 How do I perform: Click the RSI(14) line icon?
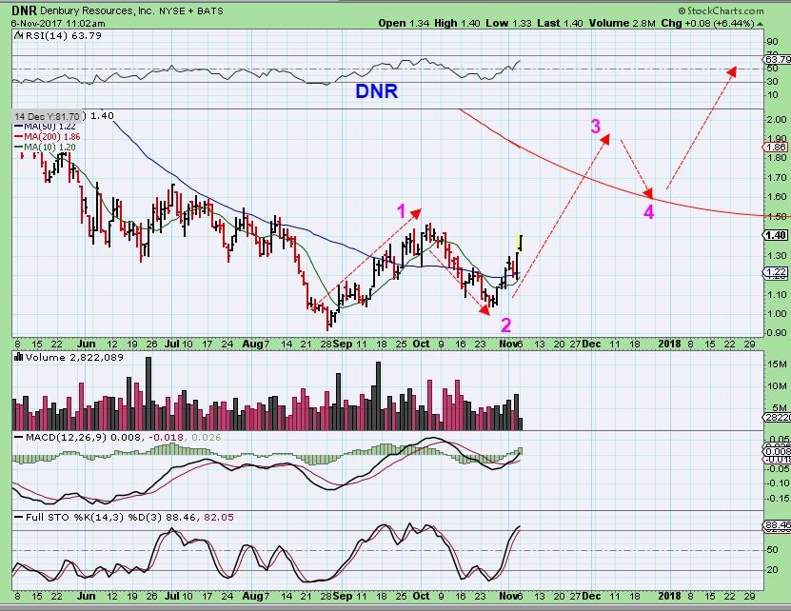pyautogui.click(x=17, y=34)
